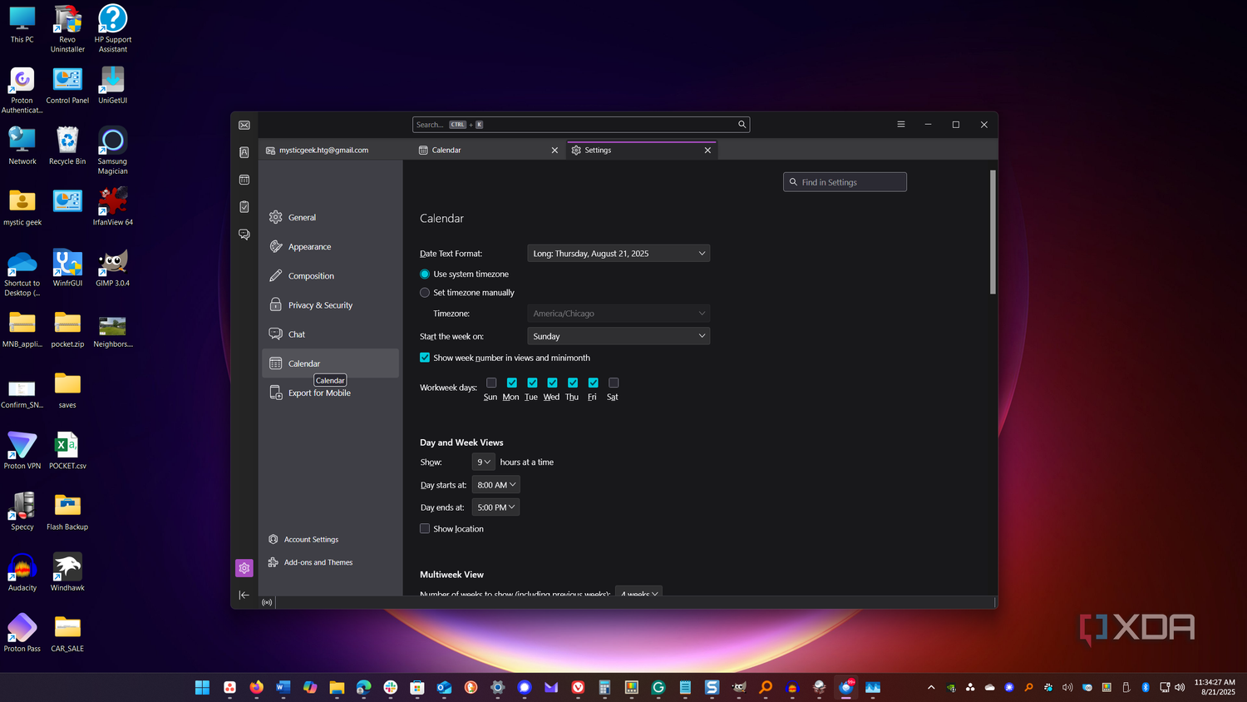
Task: Click the Find in Settings field
Action: pos(845,182)
